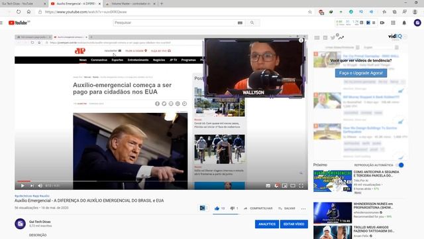Expand the vidIQ panel dropdown arrow
The image size is (424, 239).
(x=405, y=37)
